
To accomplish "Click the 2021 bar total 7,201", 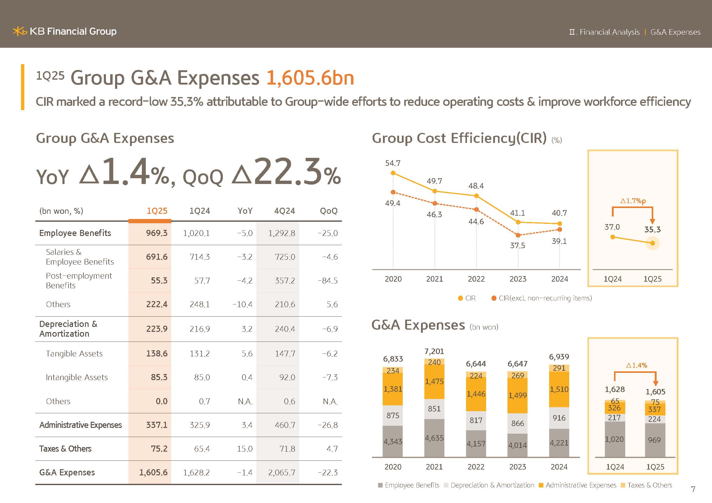I will pyautogui.click(x=434, y=351).
